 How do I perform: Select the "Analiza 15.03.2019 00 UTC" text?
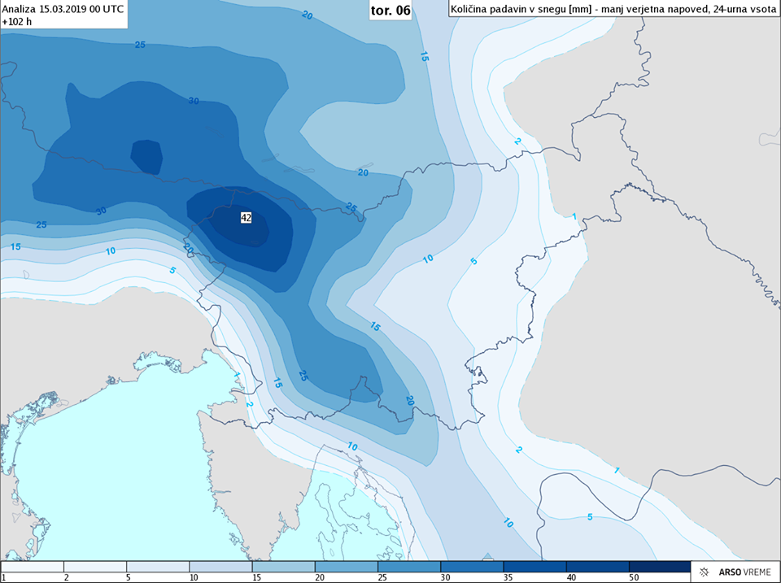coord(63,8)
